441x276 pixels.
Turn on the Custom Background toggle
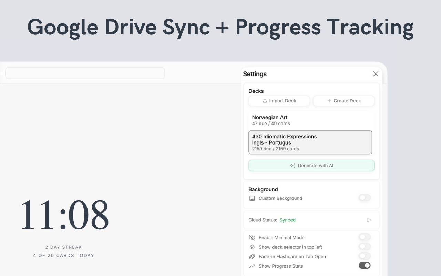(x=365, y=198)
